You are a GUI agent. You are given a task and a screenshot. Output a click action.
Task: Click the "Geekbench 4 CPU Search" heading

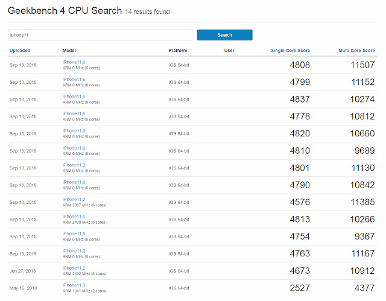[x=65, y=11]
